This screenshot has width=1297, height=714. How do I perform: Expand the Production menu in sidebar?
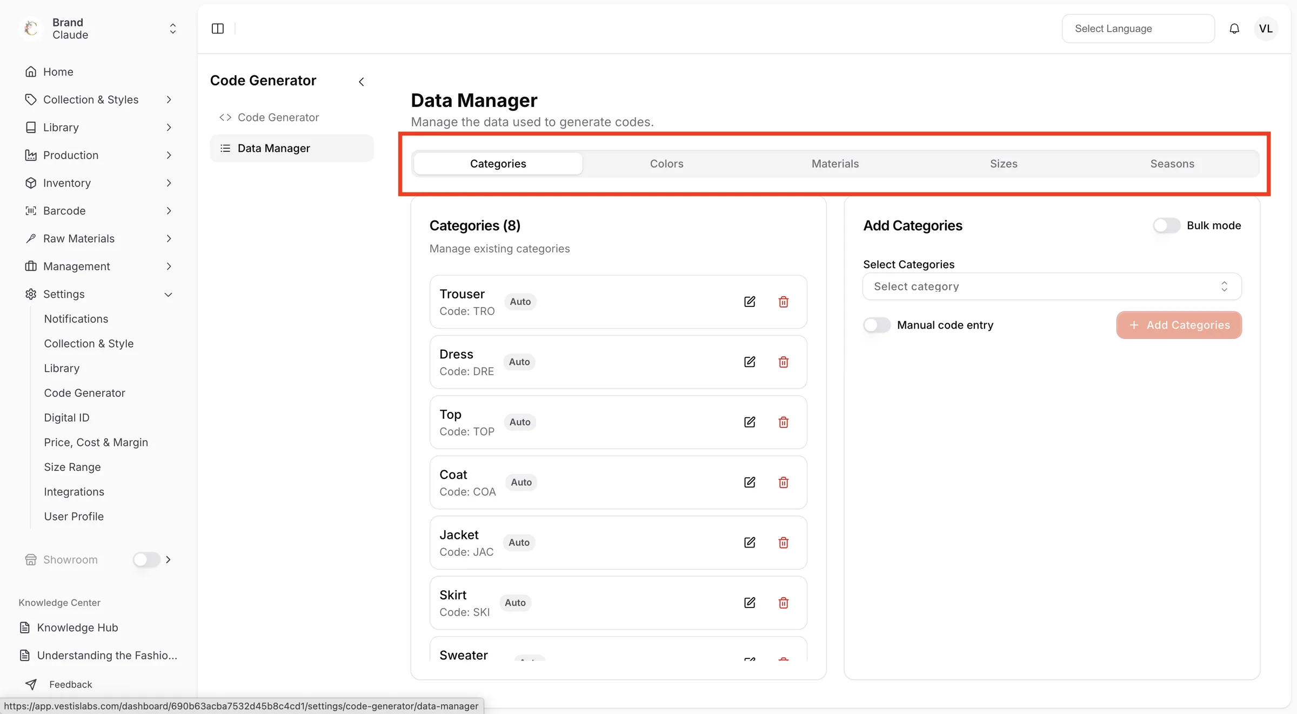[99, 155]
